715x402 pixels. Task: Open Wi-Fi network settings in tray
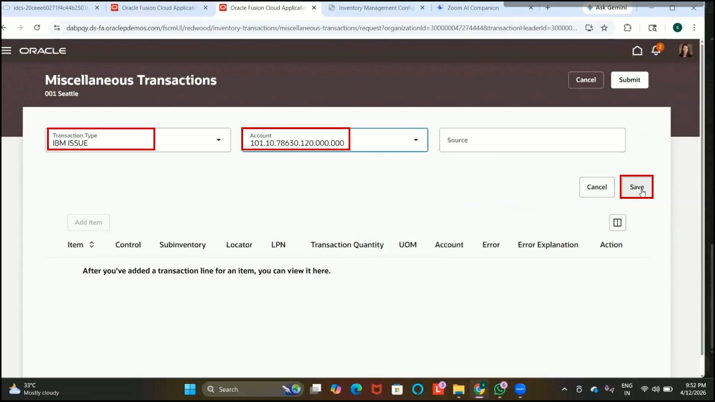[644, 389]
